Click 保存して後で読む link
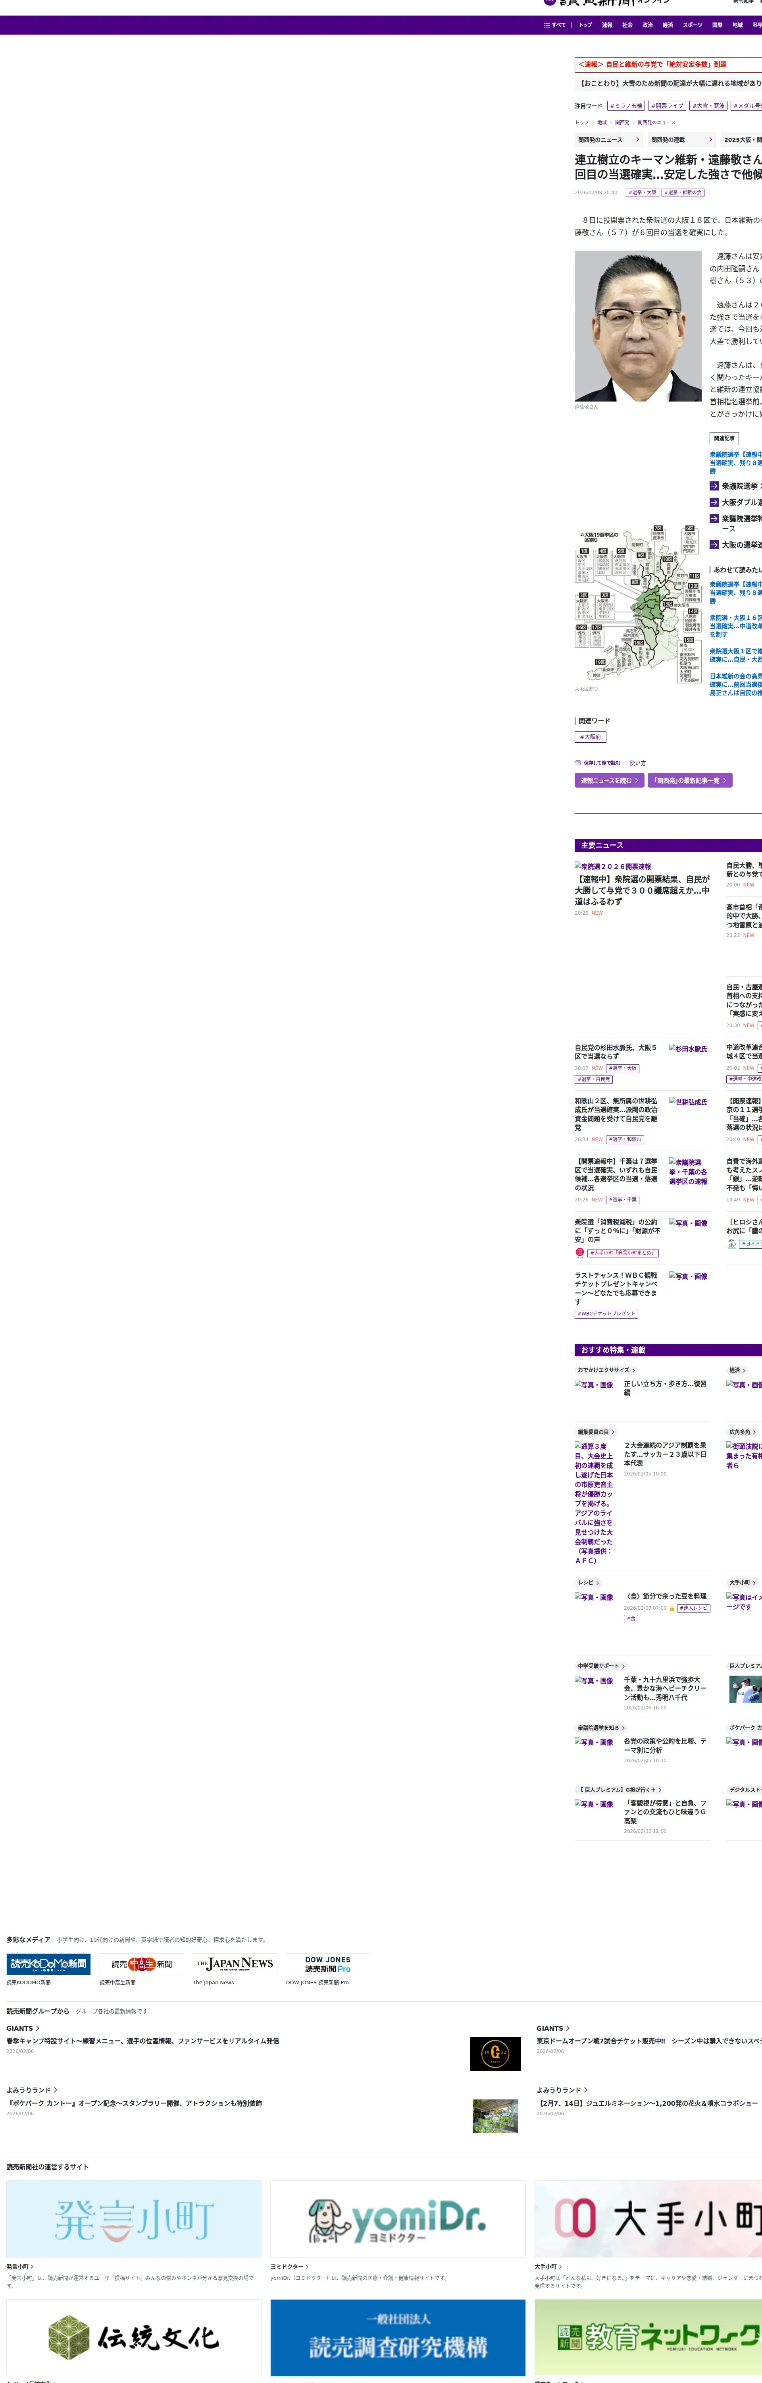 point(602,763)
